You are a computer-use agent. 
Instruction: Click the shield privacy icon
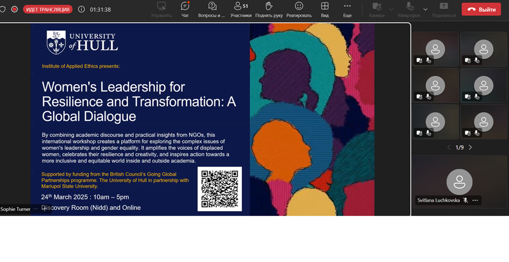[x=2, y=10]
